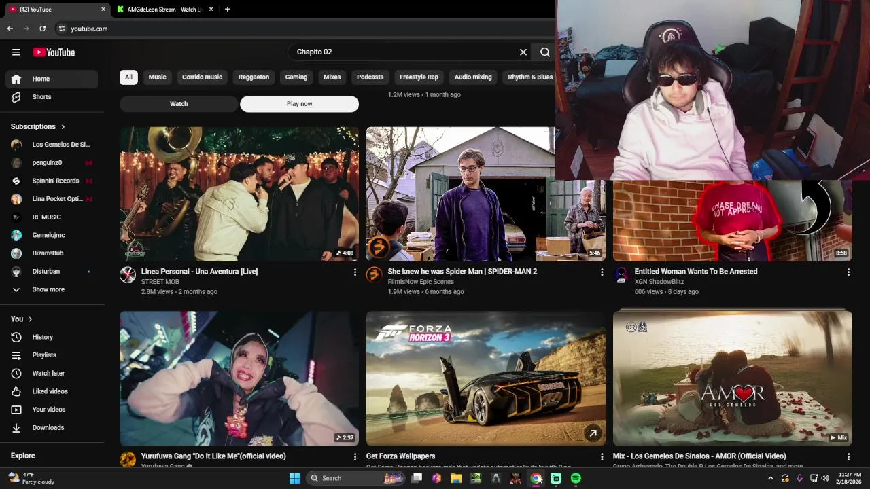Open File Explorer from the taskbar

click(x=456, y=478)
